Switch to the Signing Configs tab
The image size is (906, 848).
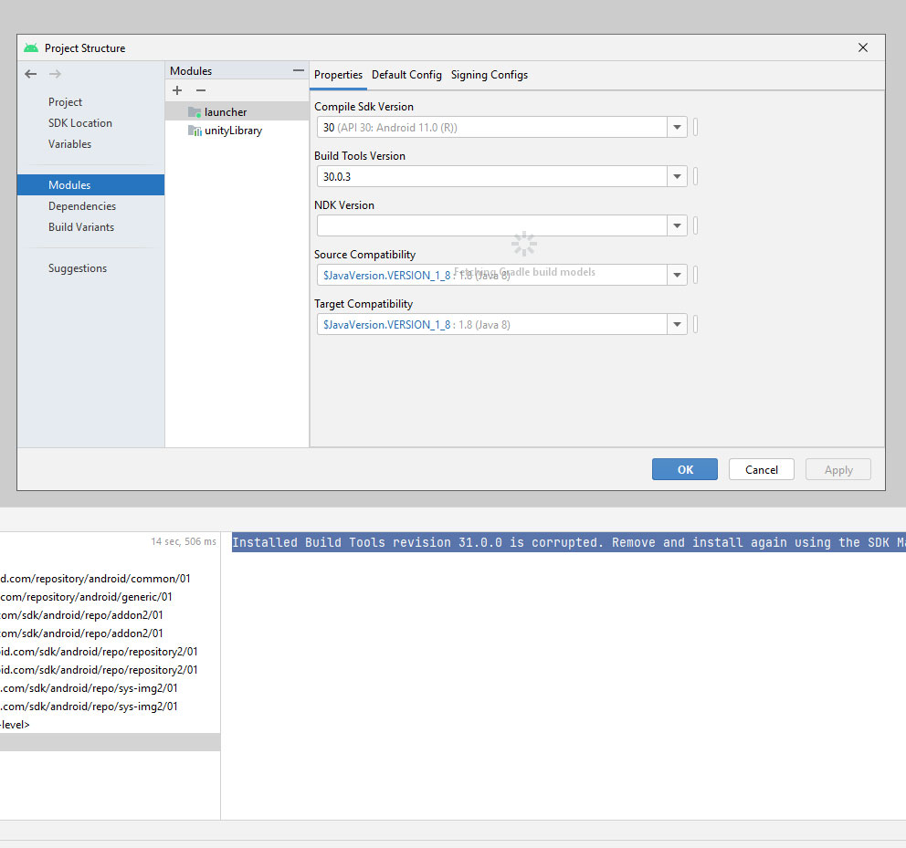[x=490, y=75]
